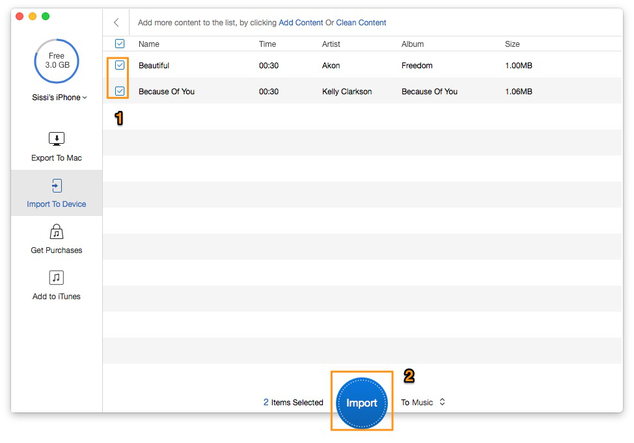Viewport: 634px width, 443px height.
Task: Select the Import To Device icon
Action: pyautogui.click(x=57, y=185)
